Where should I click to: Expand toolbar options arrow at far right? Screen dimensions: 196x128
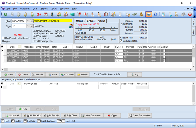[x=194, y=16]
